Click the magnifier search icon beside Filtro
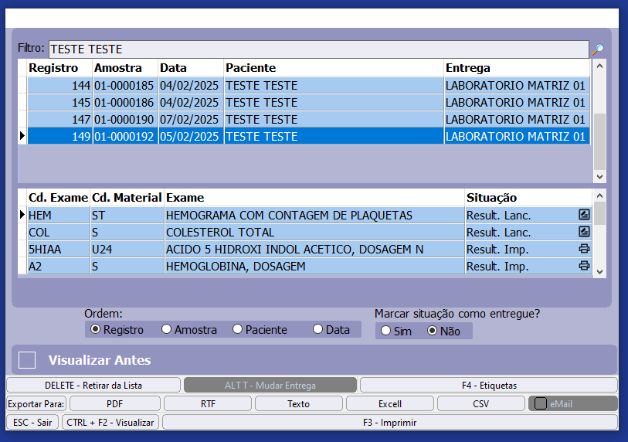This screenshot has height=442, width=628. pos(597,49)
